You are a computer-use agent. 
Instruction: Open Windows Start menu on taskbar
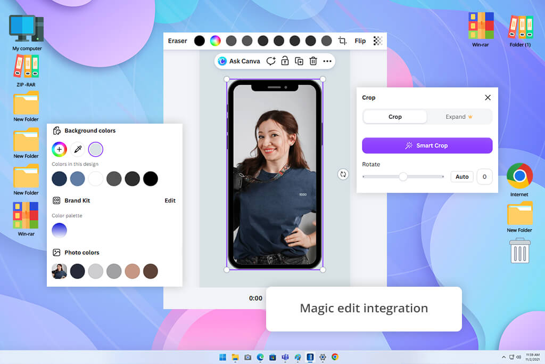pos(223,357)
